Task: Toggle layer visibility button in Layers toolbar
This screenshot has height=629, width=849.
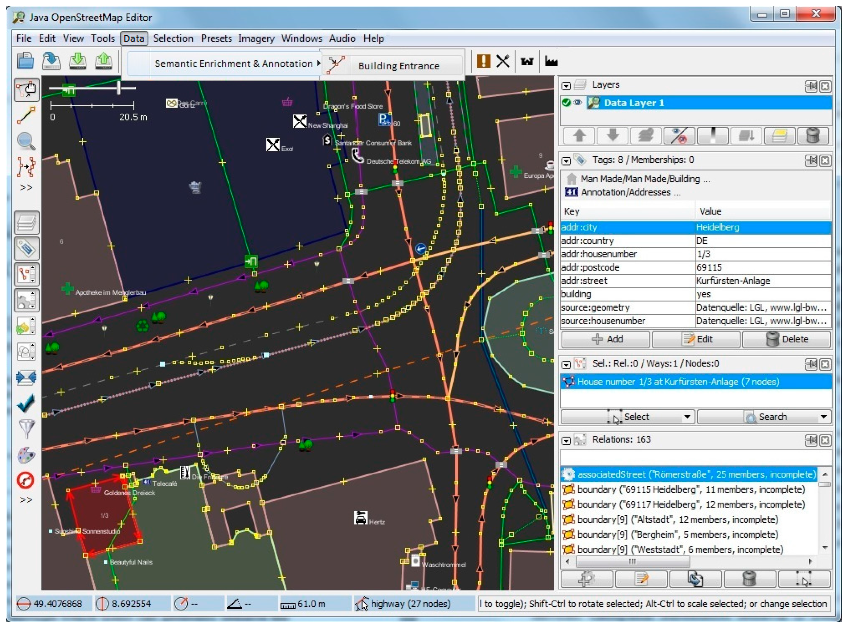Action: [679, 136]
